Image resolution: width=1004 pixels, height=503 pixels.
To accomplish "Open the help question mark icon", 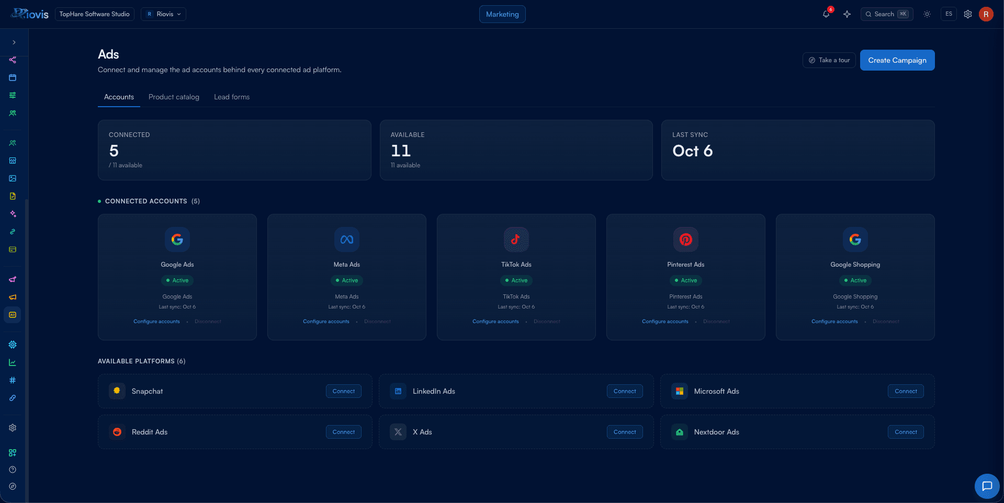I will 13,470.
